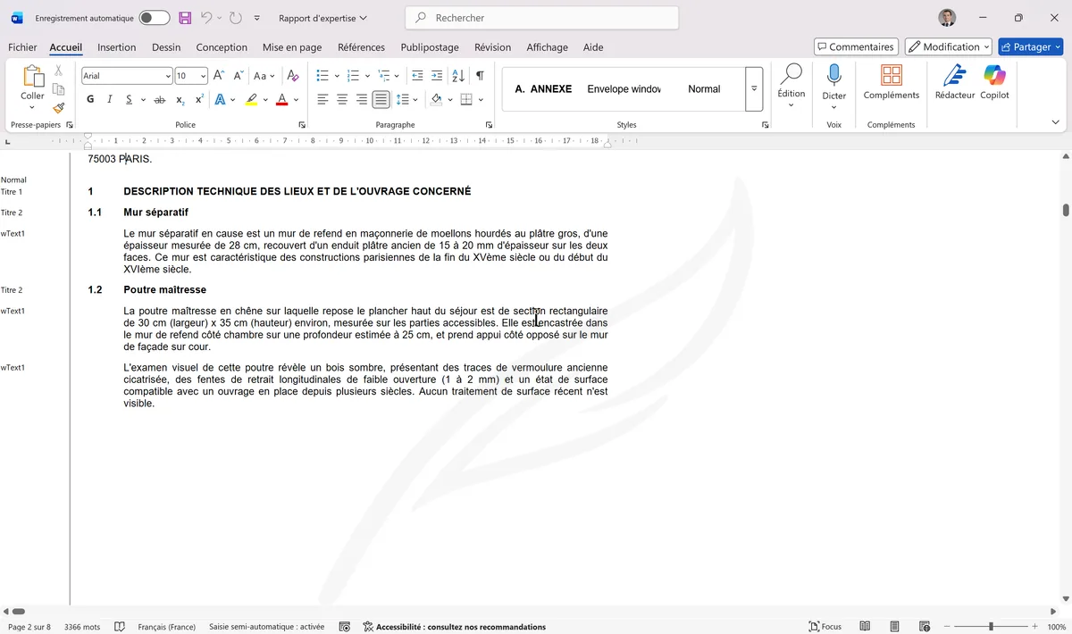Toggle paragraph formatting marks display
The height and width of the screenshot is (634, 1072).
click(x=480, y=75)
